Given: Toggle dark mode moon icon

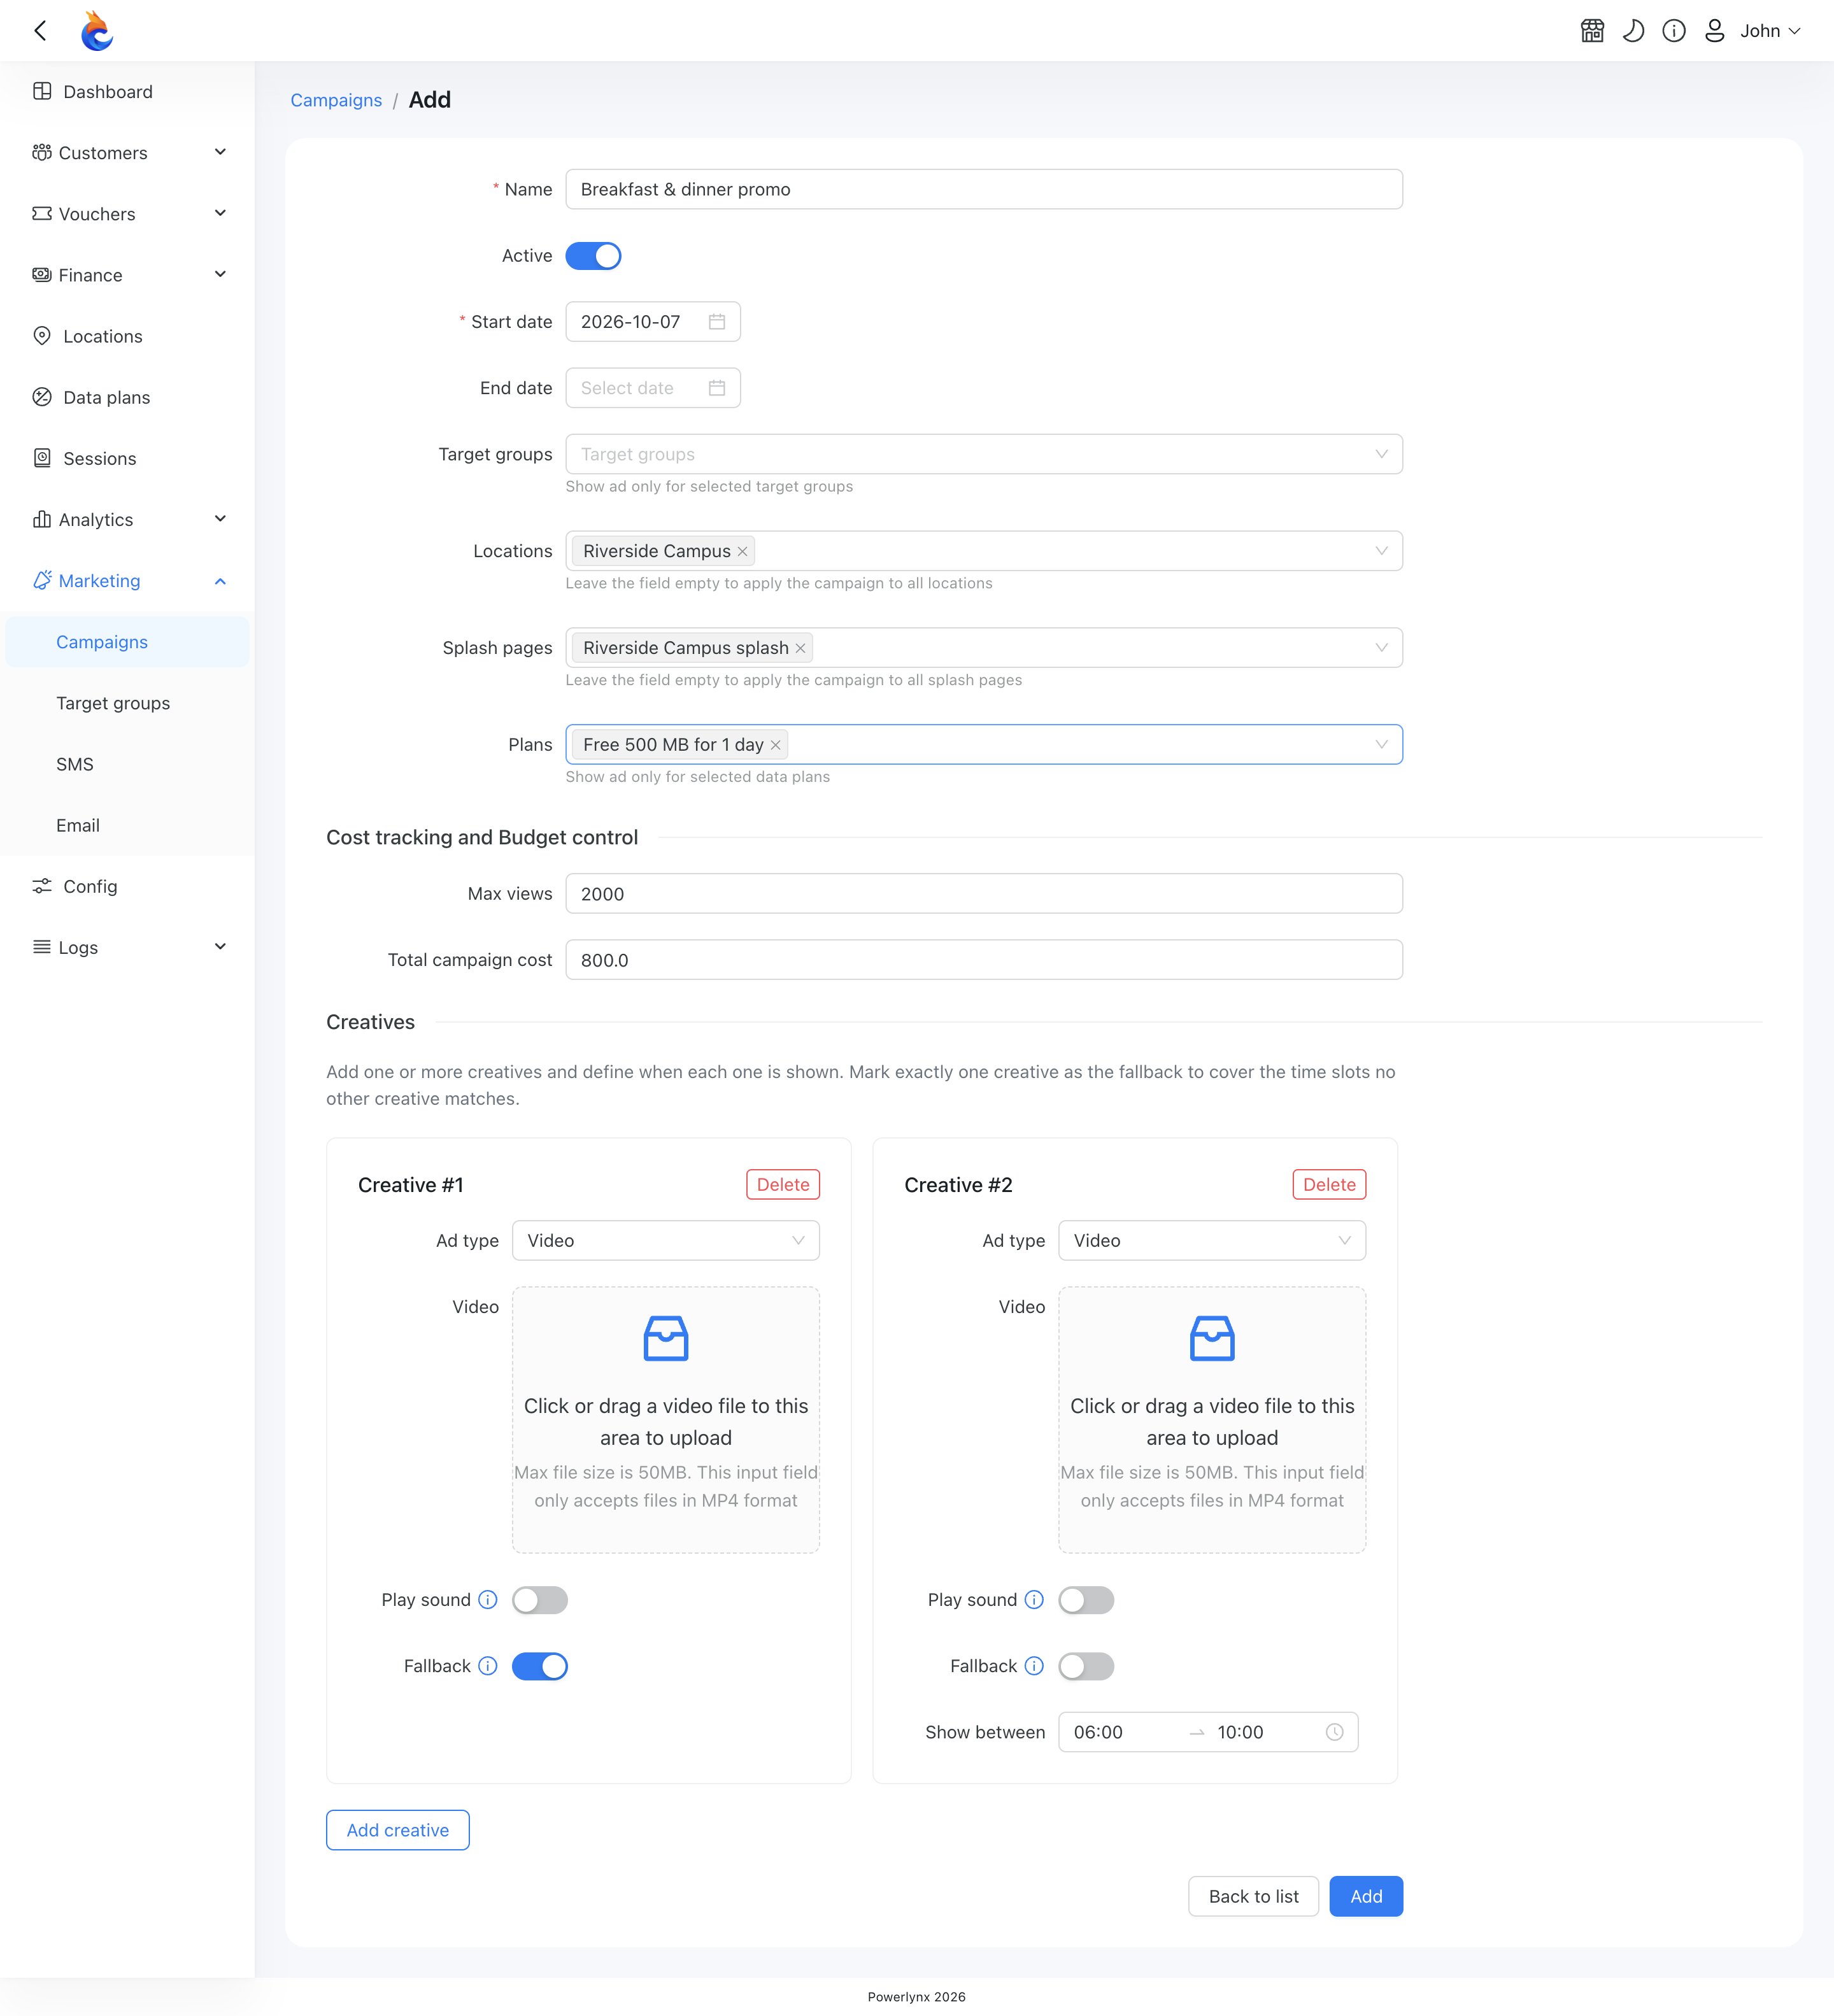Looking at the screenshot, I should tap(1633, 31).
